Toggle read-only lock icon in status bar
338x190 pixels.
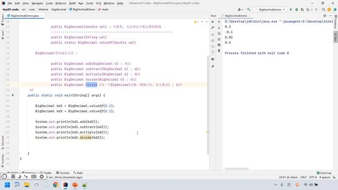334,177
